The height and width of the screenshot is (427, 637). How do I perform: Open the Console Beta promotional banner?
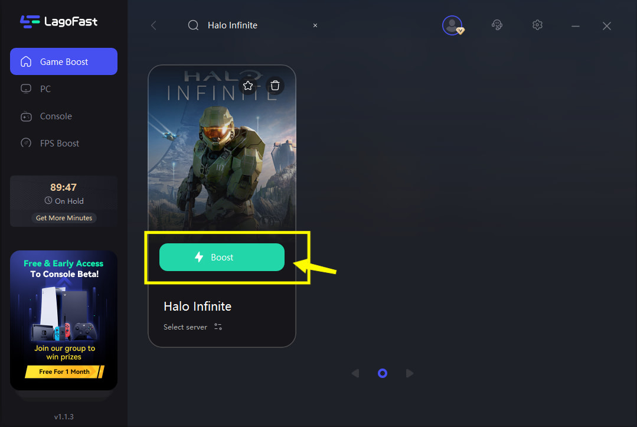[x=64, y=320]
